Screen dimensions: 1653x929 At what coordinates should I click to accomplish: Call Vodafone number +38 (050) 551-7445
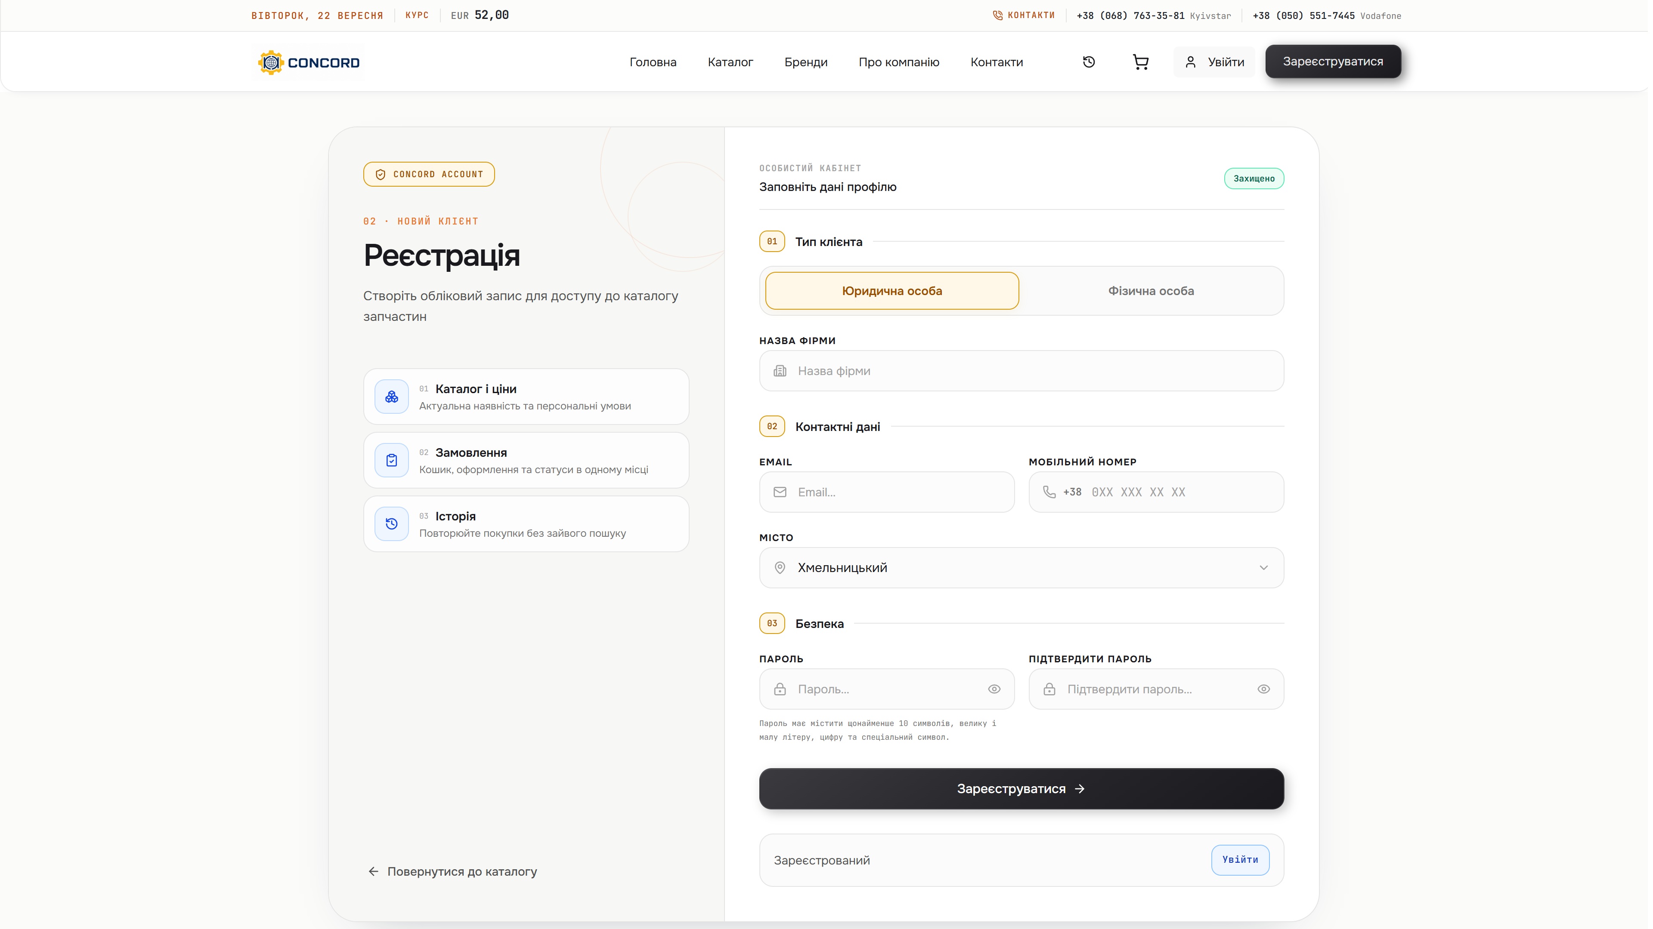[x=1303, y=15]
